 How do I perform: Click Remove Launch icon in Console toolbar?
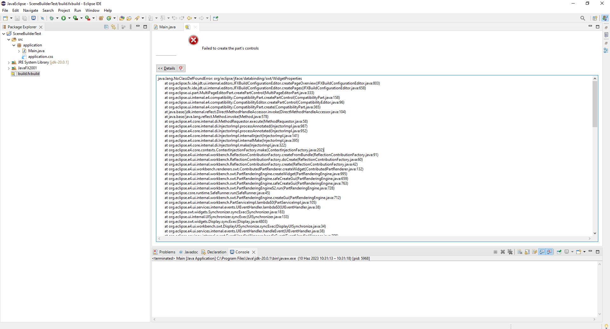[503, 252]
